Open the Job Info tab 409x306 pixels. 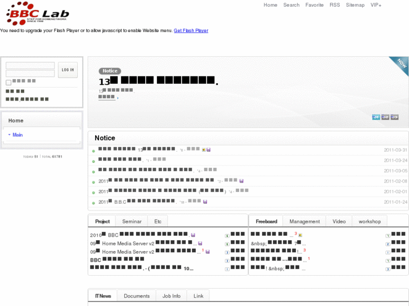coord(172,296)
